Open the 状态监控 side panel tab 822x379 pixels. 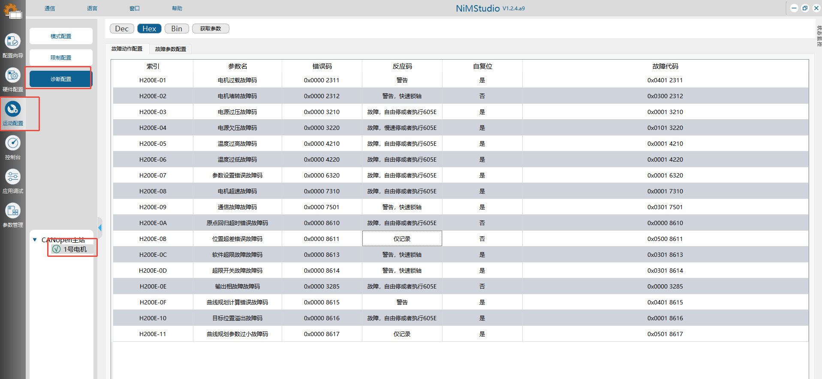tap(819, 36)
